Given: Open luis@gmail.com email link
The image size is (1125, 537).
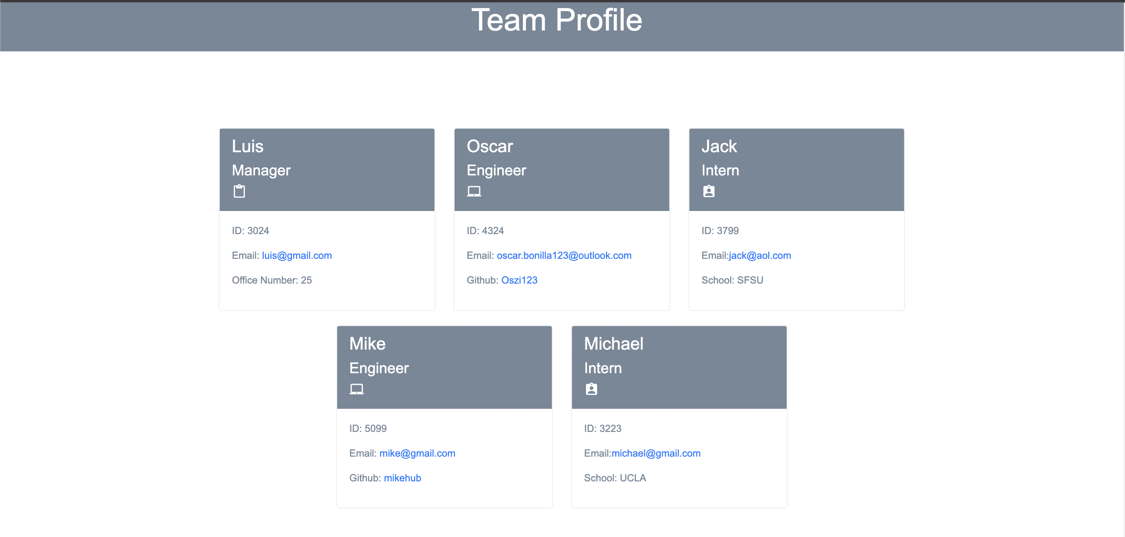Looking at the screenshot, I should click(x=297, y=255).
